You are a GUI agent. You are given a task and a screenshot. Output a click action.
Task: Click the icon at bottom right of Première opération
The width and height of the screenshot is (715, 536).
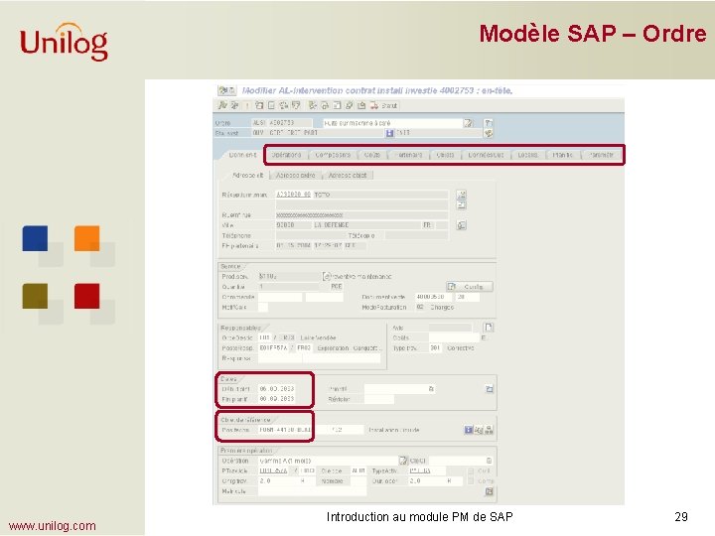pos(489,491)
